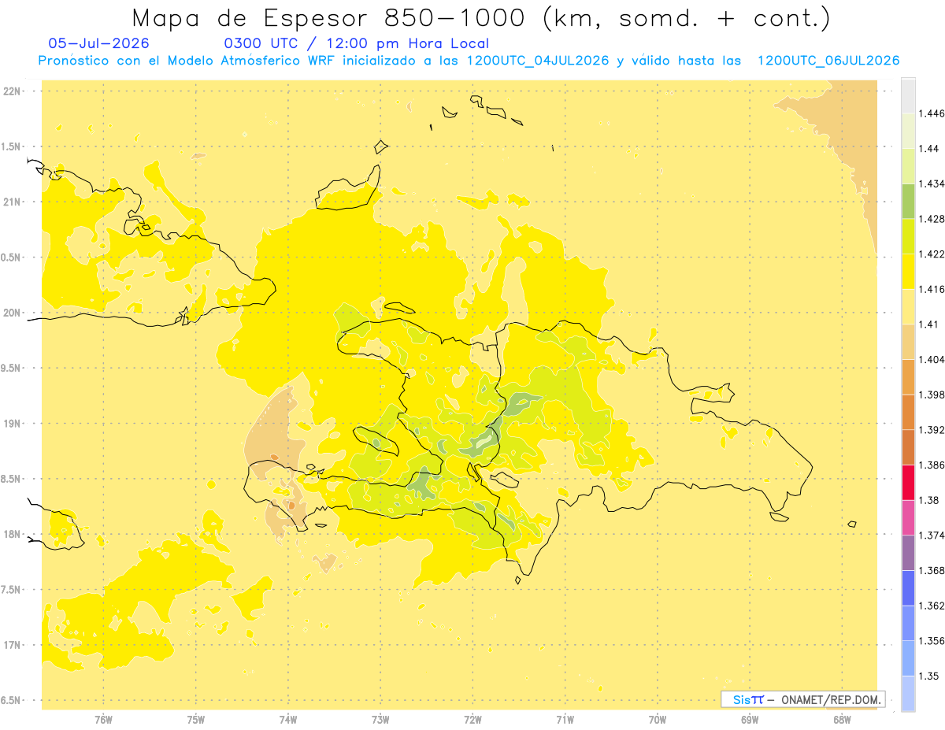Click the longitude label '68W'
This screenshot has width=945, height=730.
point(842,720)
